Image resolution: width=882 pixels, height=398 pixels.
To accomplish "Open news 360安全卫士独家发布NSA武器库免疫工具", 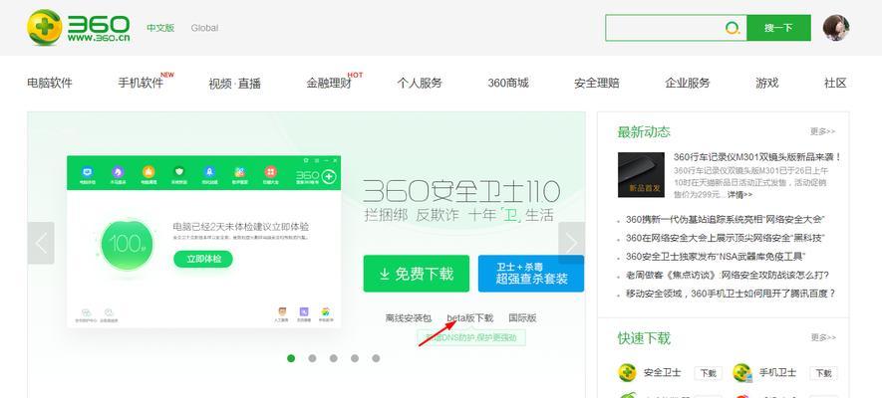I will pyautogui.click(x=716, y=257).
